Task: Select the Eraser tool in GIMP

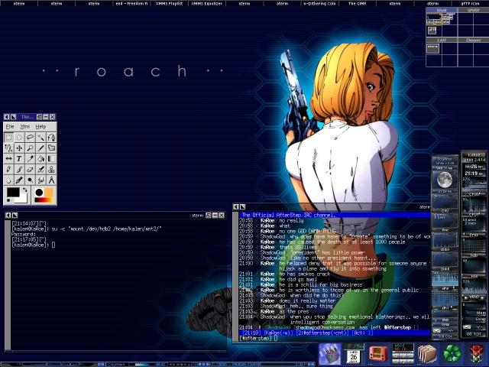Action: click(x=30, y=169)
